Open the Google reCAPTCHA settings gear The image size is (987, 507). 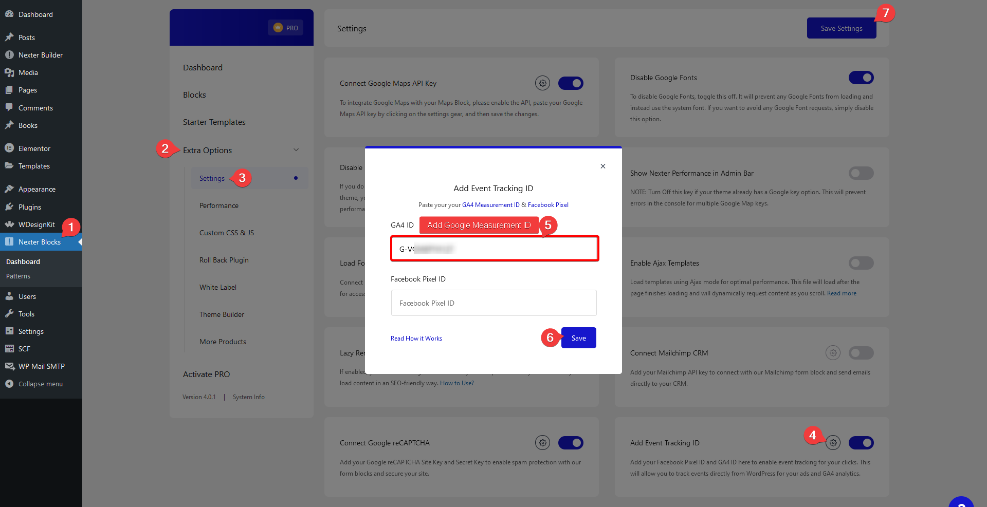tap(542, 442)
